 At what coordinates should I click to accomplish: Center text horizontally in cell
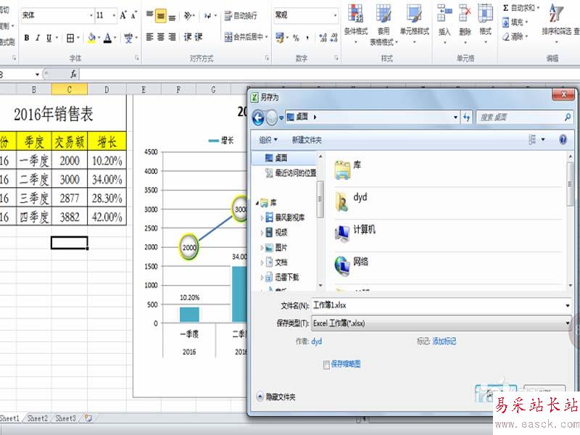pyautogui.click(x=161, y=37)
